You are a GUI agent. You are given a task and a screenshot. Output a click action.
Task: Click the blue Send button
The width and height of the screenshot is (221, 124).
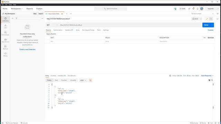pos(206,25)
